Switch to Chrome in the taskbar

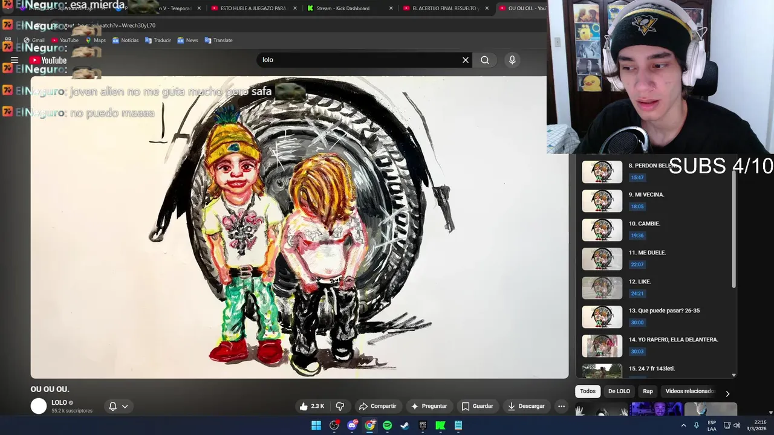click(x=369, y=425)
